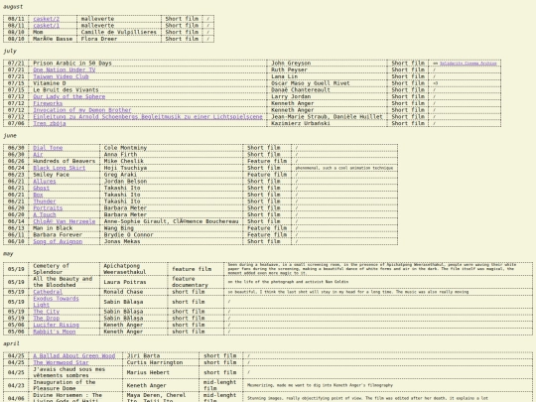Click the 'Man in Black' title cell
536x402 pixels.
[53, 228]
